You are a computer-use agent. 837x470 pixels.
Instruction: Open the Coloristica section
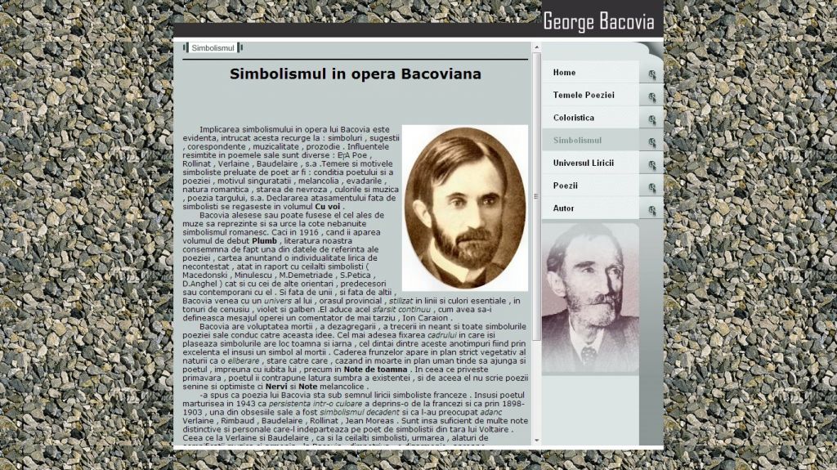pos(573,118)
